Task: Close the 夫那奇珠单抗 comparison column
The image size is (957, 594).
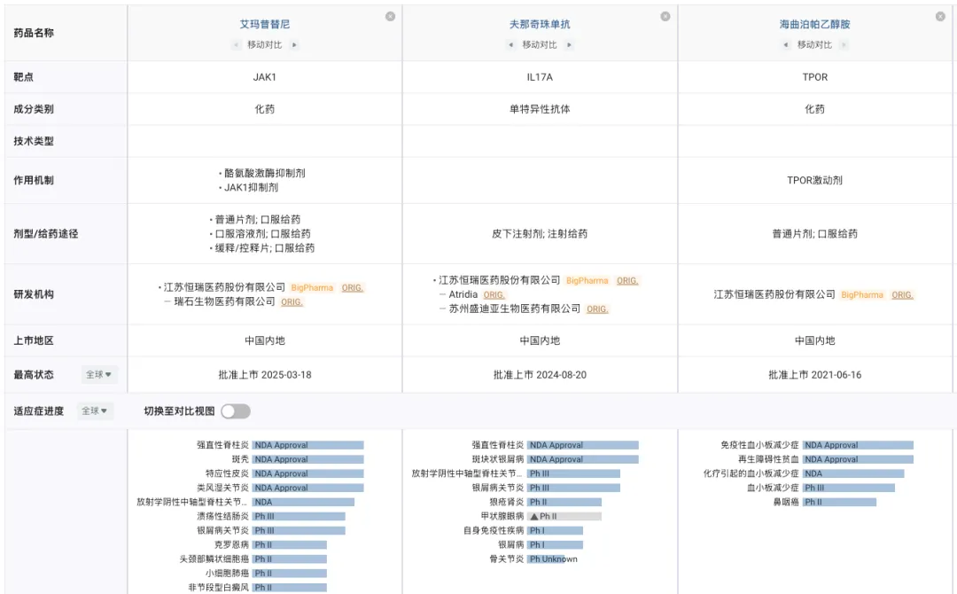Action: pyautogui.click(x=665, y=16)
